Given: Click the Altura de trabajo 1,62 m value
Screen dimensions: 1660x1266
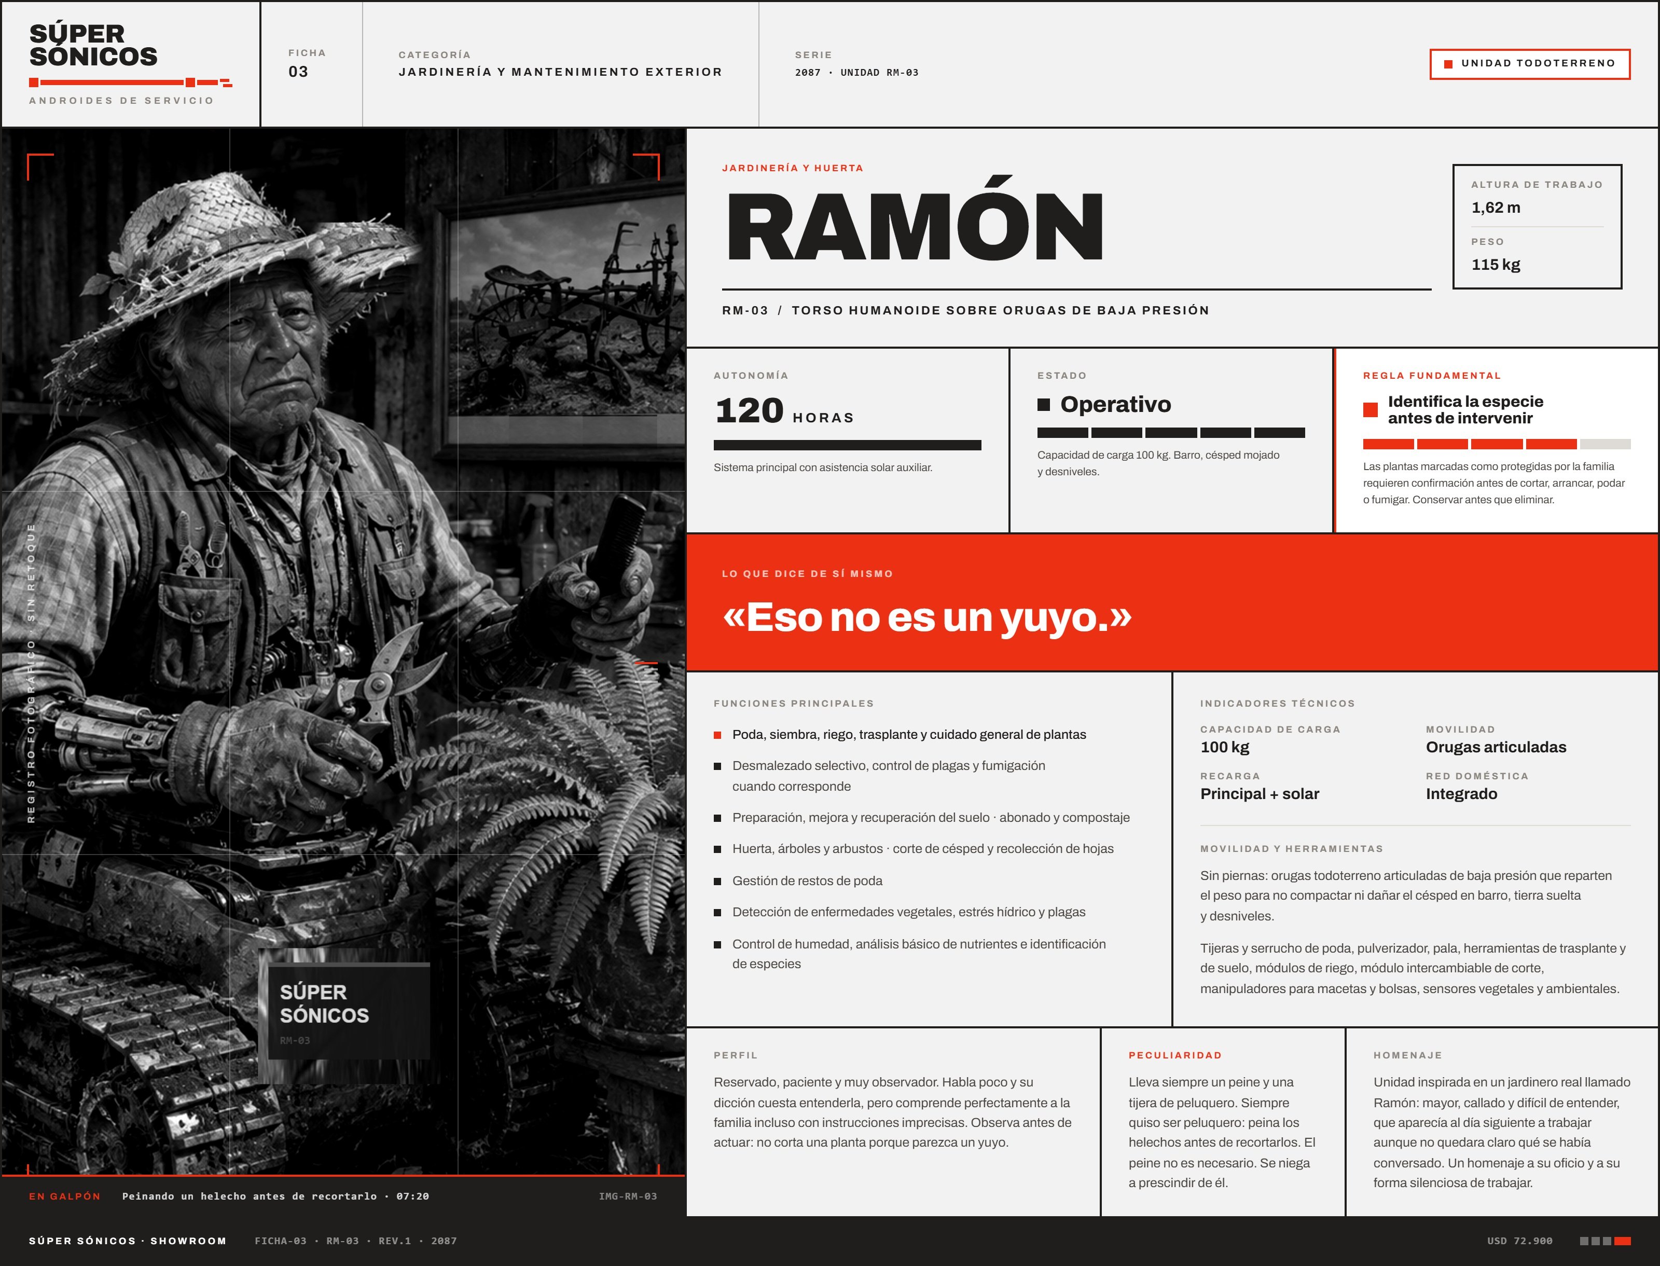Looking at the screenshot, I should tap(1496, 207).
